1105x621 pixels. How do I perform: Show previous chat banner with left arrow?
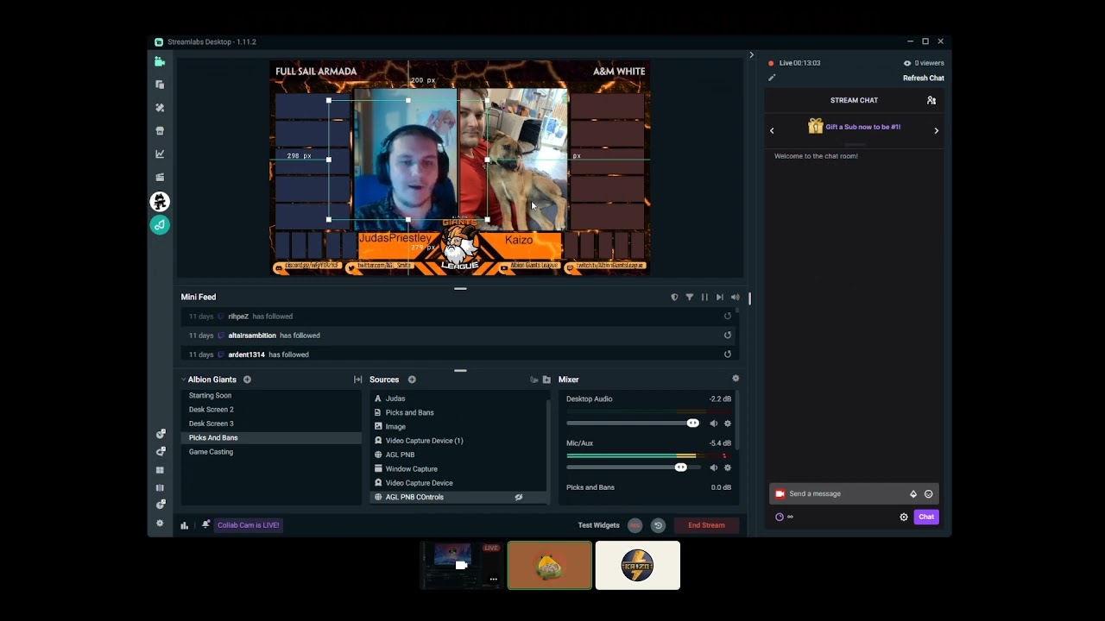point(772,131)
